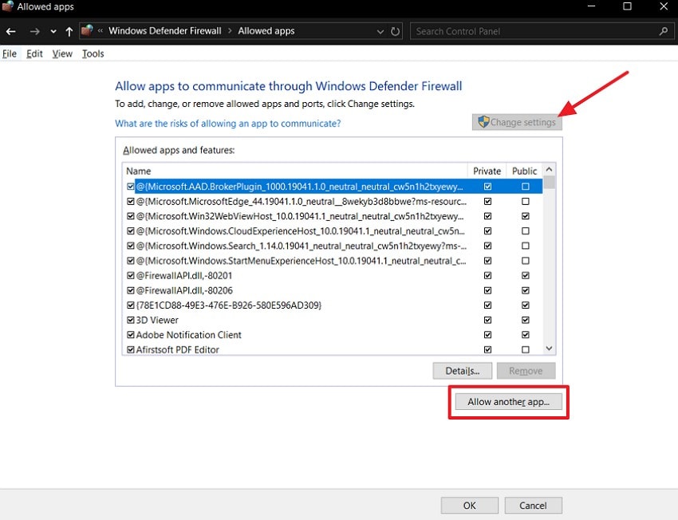Open recent locations chevron beside forward arrow
The height and width of the screenshot is (520, 678).
[x=53, y=31]
